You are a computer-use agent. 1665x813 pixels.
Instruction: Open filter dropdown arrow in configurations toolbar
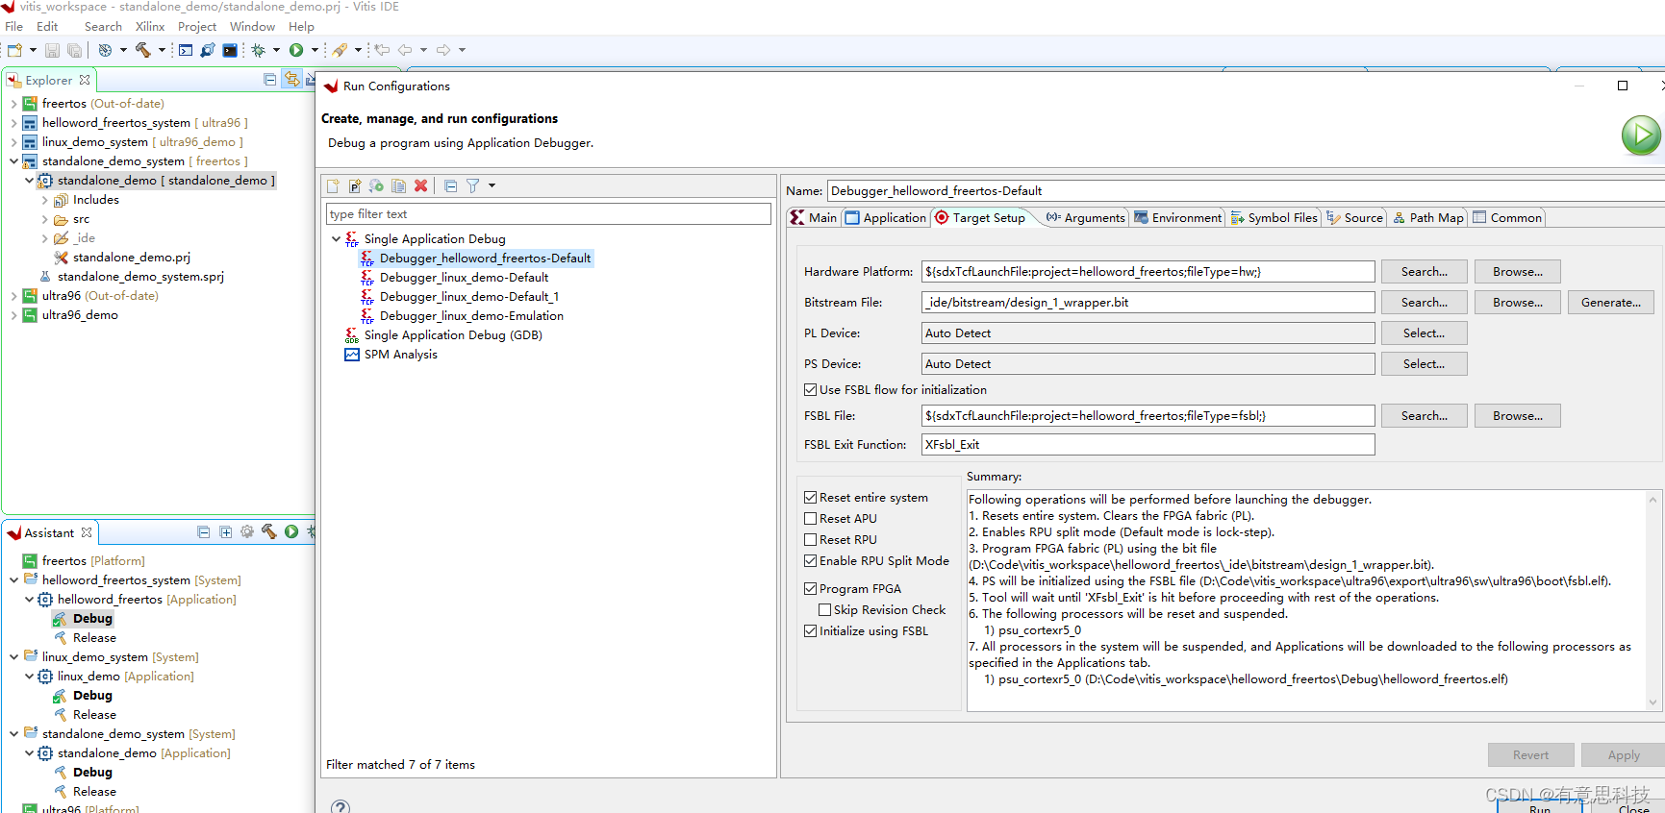tap(492, 185)
